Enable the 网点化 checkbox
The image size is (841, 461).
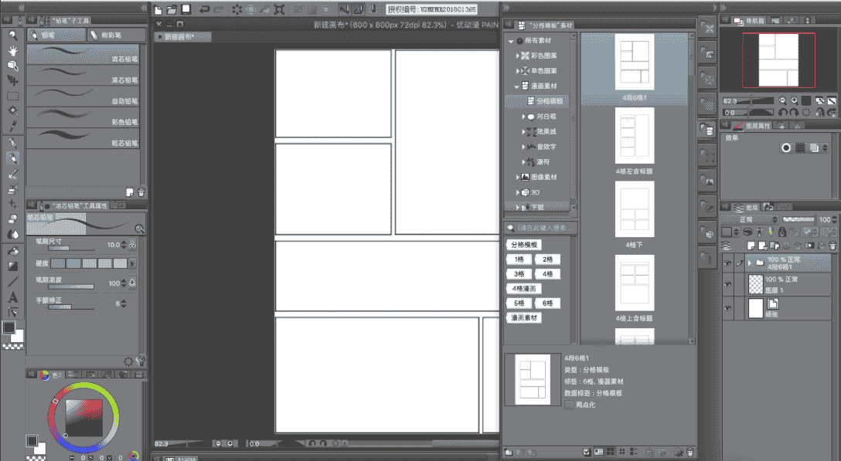point(569,405)
